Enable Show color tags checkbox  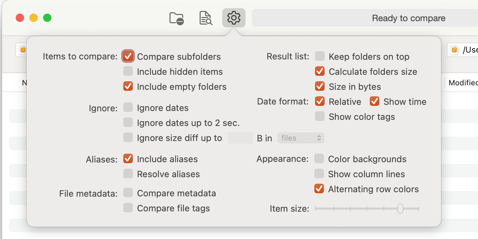320,116
